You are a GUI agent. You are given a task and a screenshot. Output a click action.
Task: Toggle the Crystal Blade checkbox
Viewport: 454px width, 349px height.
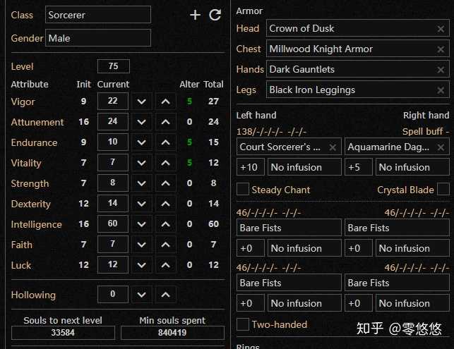(443, 190)
